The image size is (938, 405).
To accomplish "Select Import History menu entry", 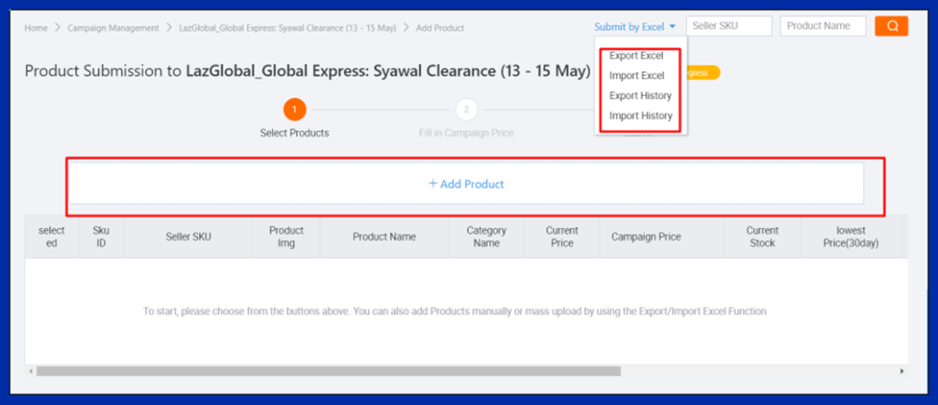I will tap(641, 116).
